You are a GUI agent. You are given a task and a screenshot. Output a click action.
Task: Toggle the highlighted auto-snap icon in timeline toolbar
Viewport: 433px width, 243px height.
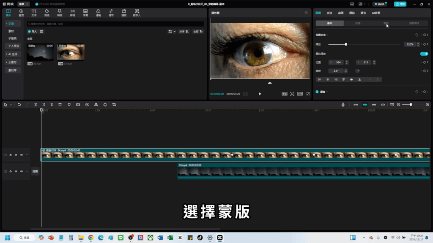click(x=365, y=105)
